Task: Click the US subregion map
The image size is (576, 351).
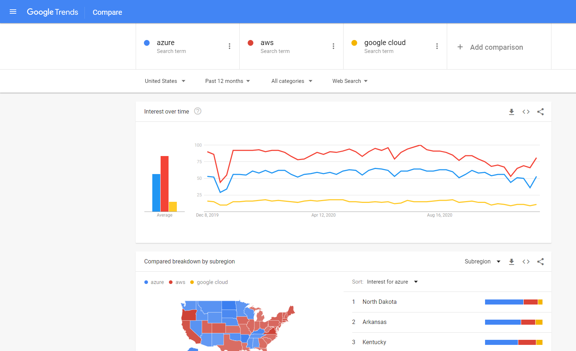Action: 238,325
